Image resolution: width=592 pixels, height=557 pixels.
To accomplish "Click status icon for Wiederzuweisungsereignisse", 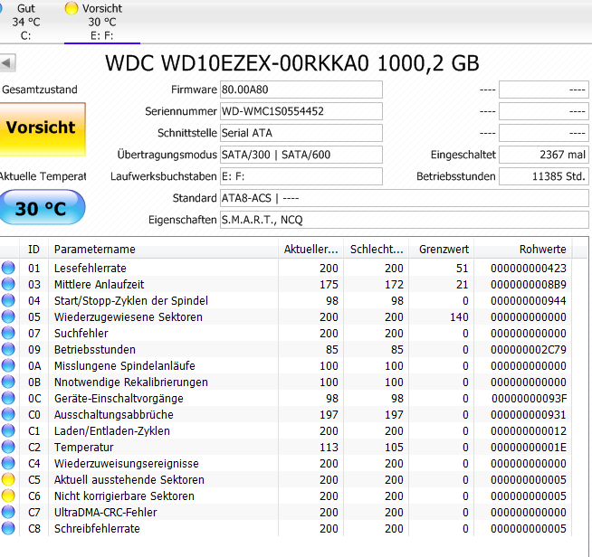I will click(x=8, y=463).
